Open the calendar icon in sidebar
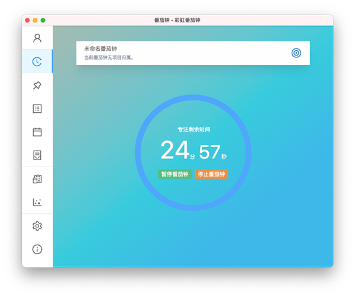355x296 pixels. (x=37, y=132)
